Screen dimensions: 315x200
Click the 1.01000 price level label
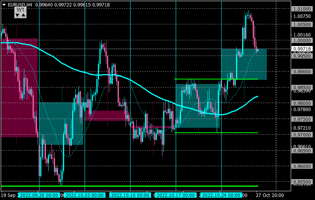(x=302, y=9)
